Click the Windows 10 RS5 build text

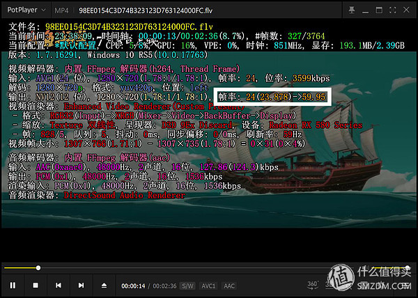pos(148,55)
